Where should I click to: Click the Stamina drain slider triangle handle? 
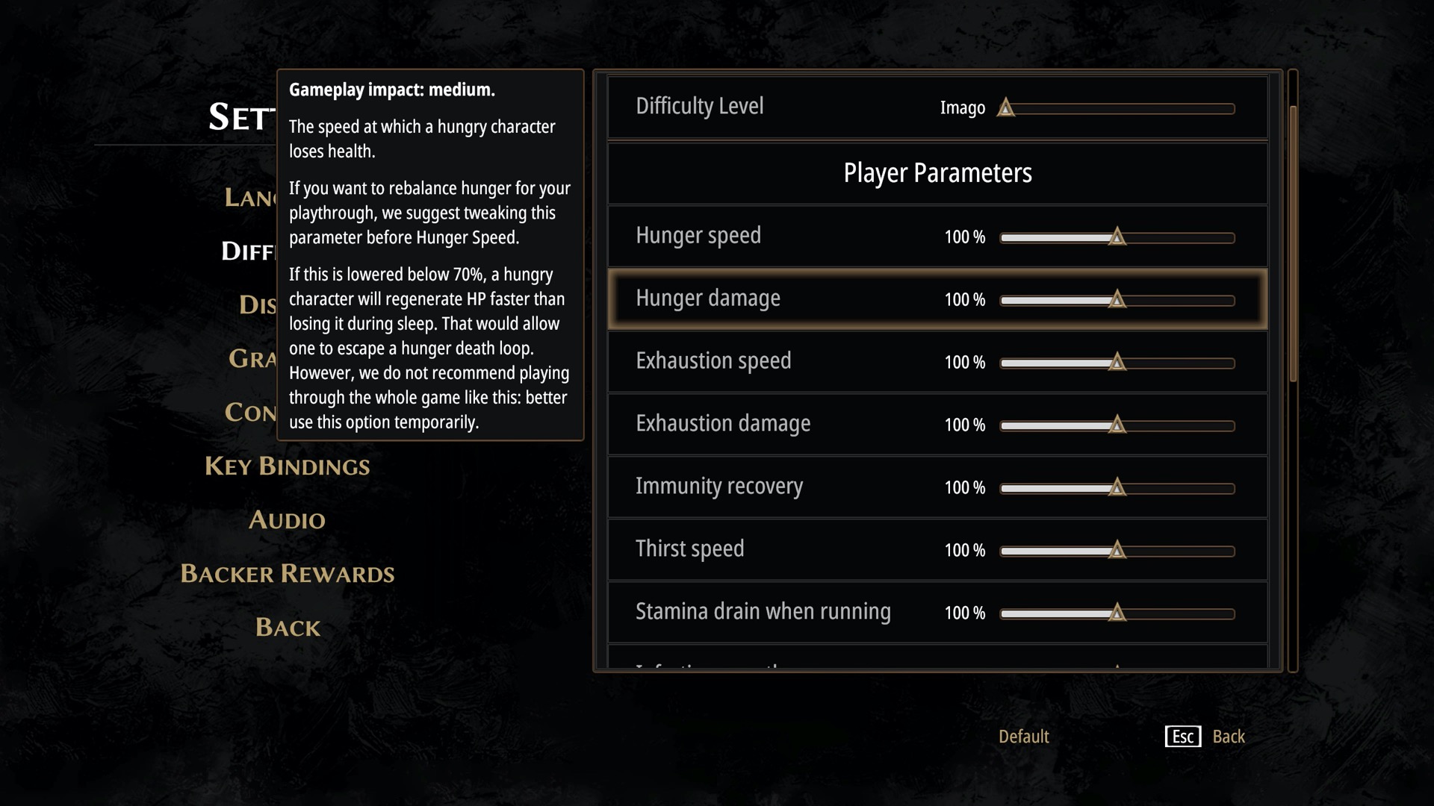[1117, 613]
